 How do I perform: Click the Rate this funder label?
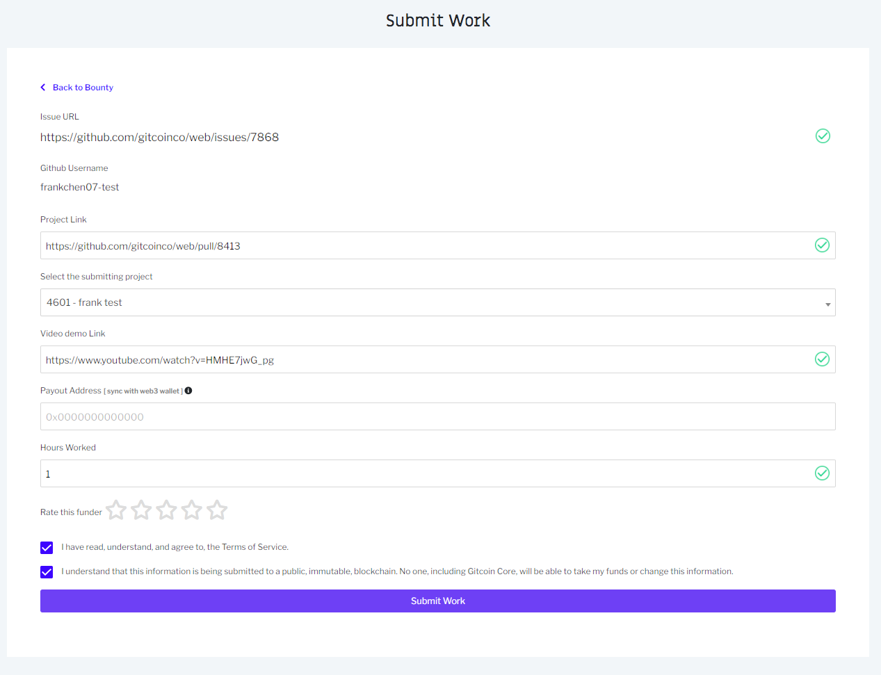coord(71,512)
